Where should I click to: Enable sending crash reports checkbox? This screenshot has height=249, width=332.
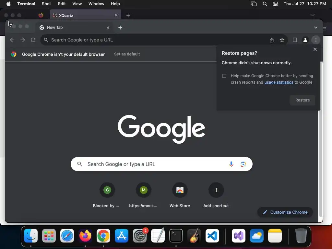224,76
